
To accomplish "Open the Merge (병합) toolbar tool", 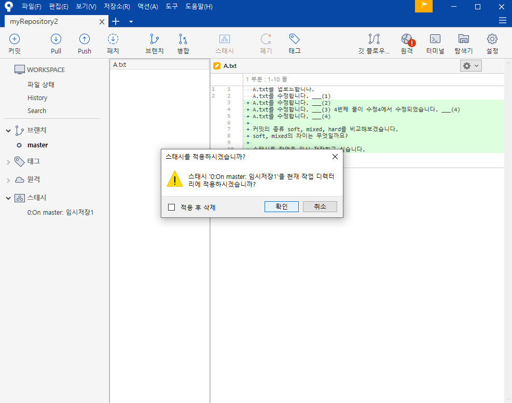I will tap(183, 44).
